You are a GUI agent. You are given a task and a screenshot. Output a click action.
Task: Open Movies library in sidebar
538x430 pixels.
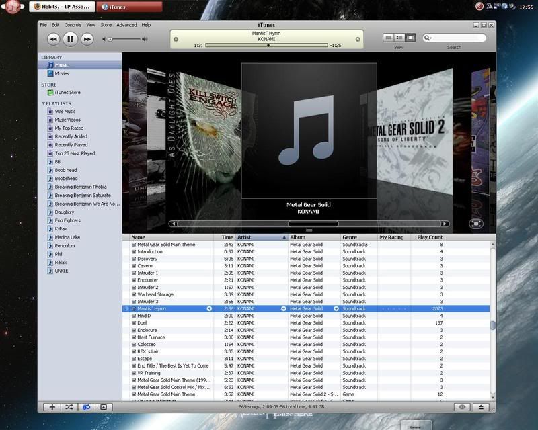click(x=79, y=73)
